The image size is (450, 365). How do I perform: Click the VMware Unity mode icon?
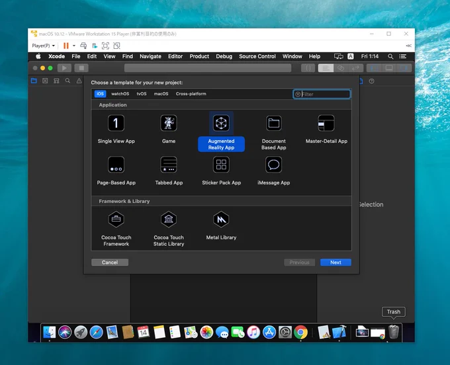[116, 46]
